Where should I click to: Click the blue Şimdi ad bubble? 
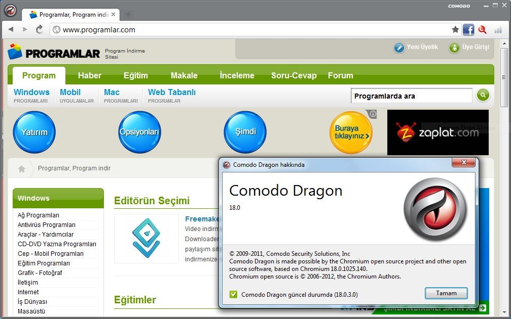[245, 132]
